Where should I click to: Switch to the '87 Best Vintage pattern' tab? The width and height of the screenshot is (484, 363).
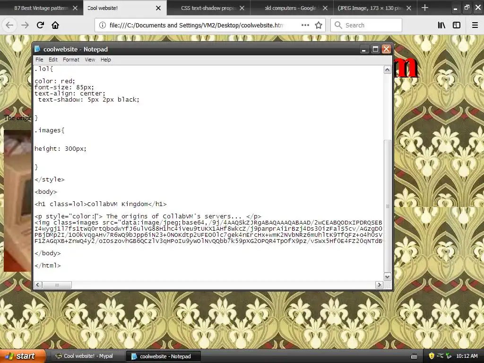(x=41, y=8)
